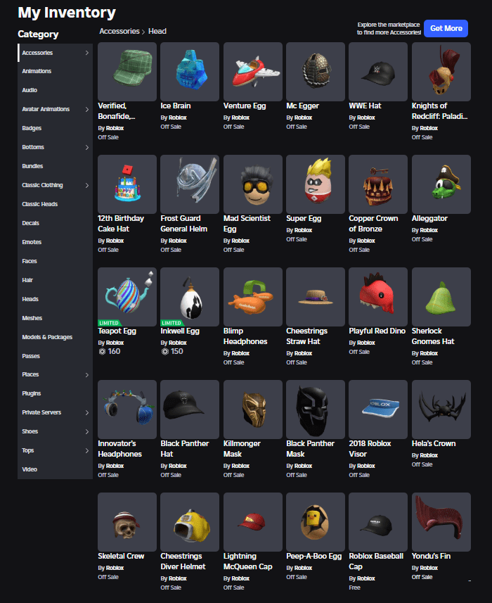The height and width of the screenshot is (603, 492).
Task: View the Innovator's Headphones thumbnail
Action: [x=127, y=410]
